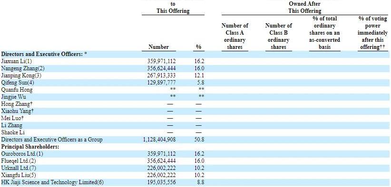Select Xiangfu Liu(5) share number 226,002,222
391x187 pixels.
(x=161, y=175)
